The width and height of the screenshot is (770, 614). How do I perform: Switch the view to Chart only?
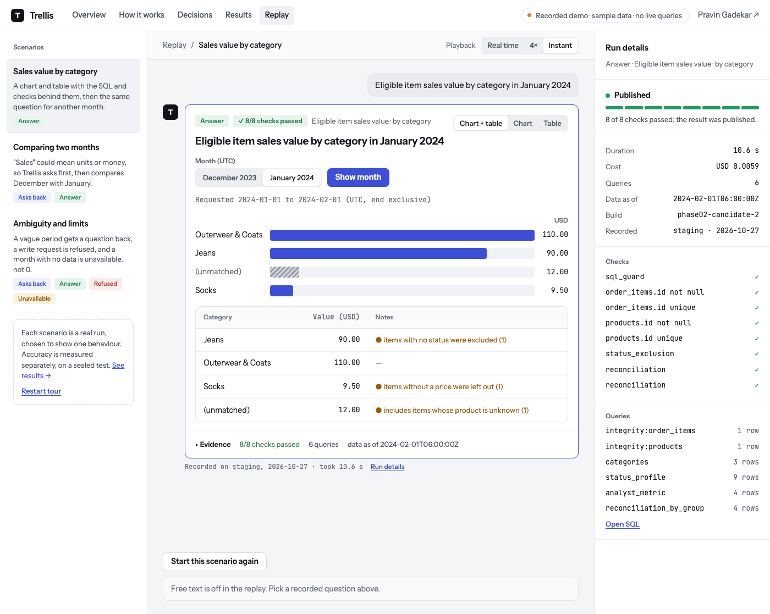tap(522, 124)
